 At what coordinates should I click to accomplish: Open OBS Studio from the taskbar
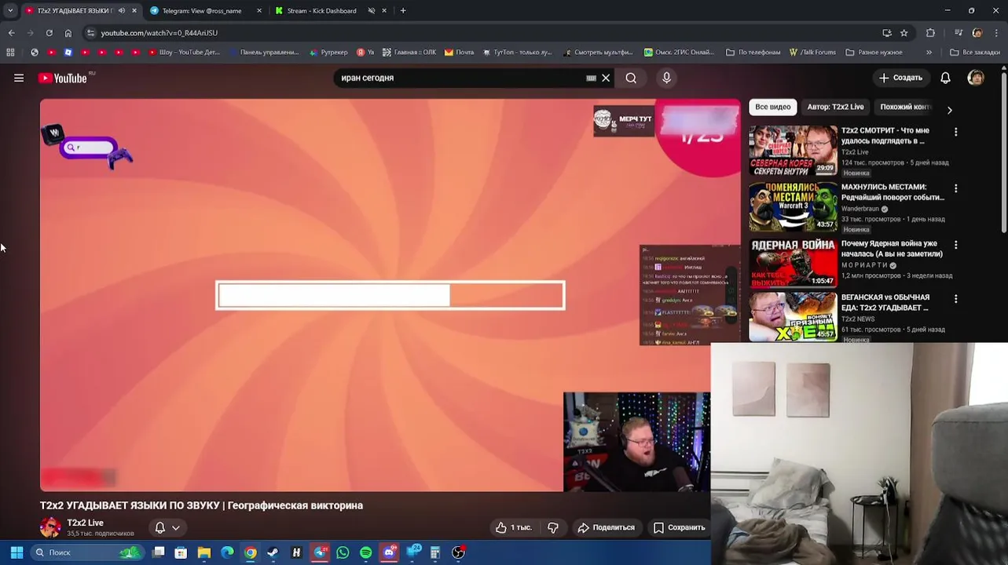coord(458,552)
